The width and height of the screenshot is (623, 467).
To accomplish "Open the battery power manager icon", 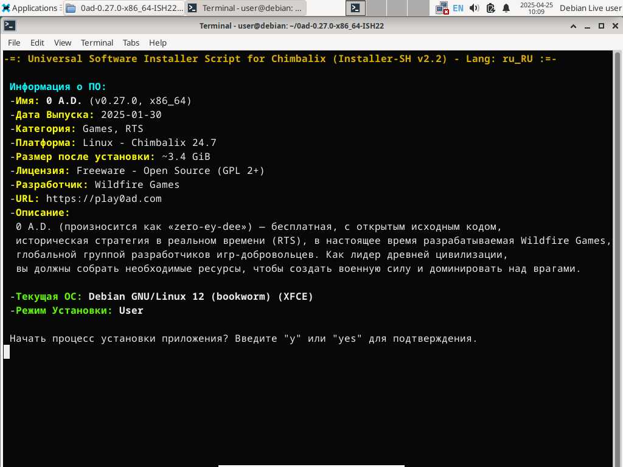I will (491, 8).
